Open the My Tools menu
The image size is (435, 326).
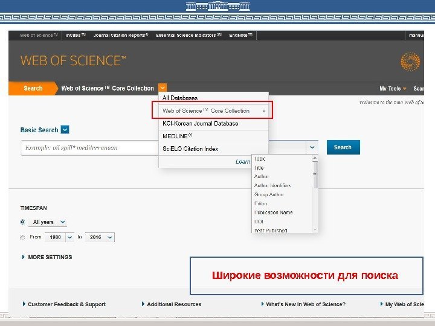click(393, 89)
